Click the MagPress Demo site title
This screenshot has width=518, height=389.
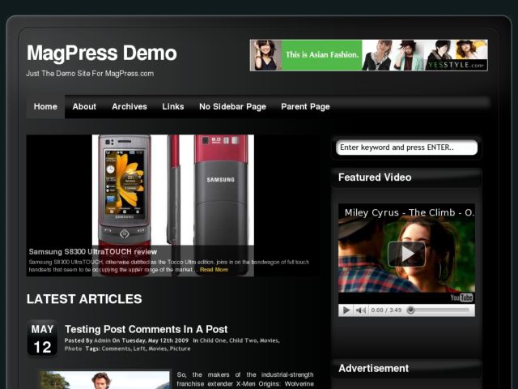(x=102, y=53)
